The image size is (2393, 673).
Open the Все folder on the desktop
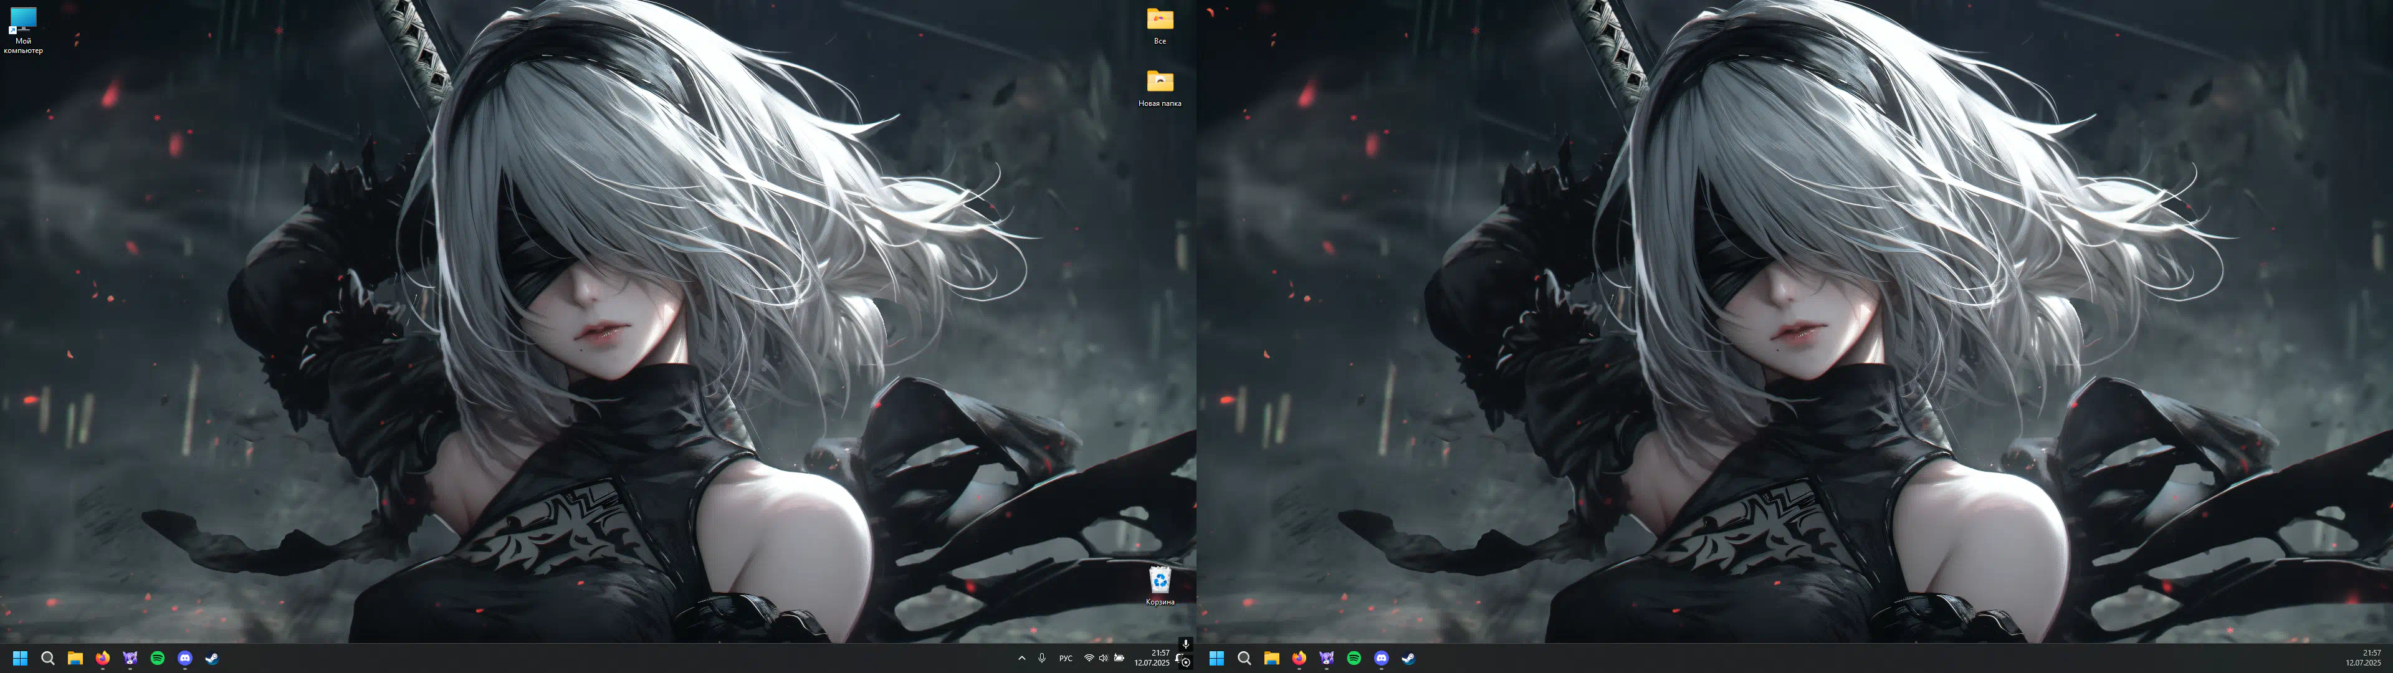(1159, 25)
